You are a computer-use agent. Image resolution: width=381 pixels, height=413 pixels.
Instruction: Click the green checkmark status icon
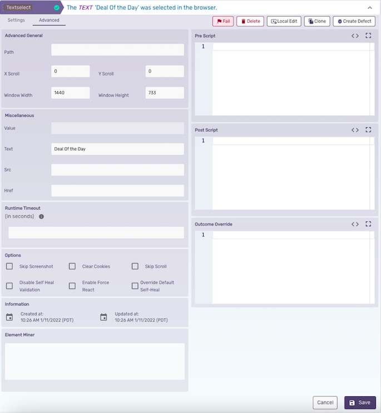point(57,8)
